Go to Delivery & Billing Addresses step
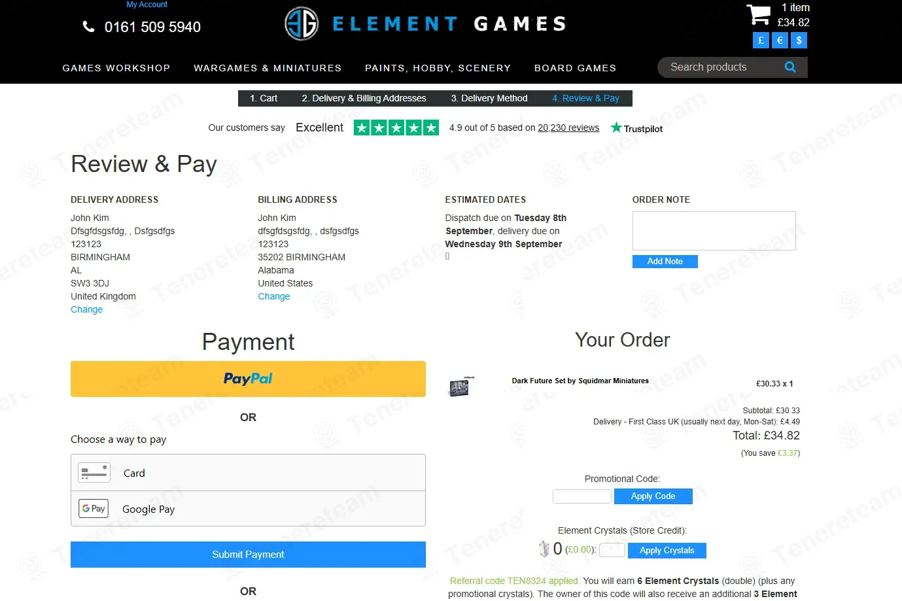The height and width of the screenshot is (601, 902). 364,98
